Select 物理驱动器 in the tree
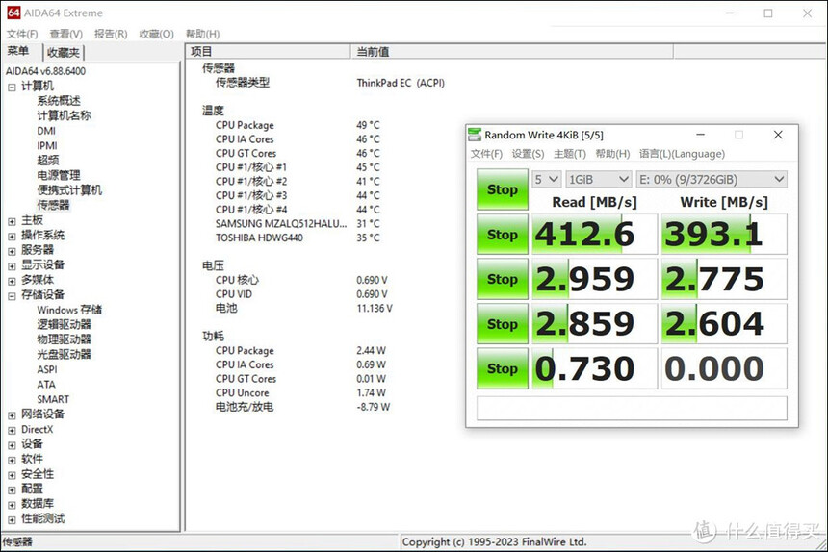Image resolution: width=828 pixels, height=552 pixels. (x=64, y=339)
